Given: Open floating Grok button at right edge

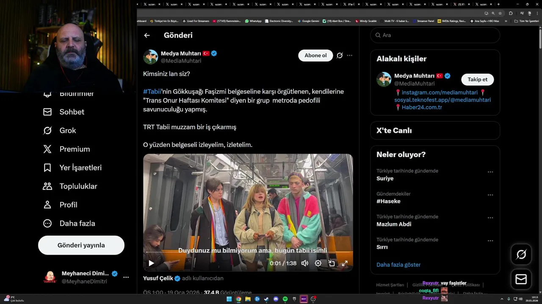Looking at the screenshot, I should 521,254.
